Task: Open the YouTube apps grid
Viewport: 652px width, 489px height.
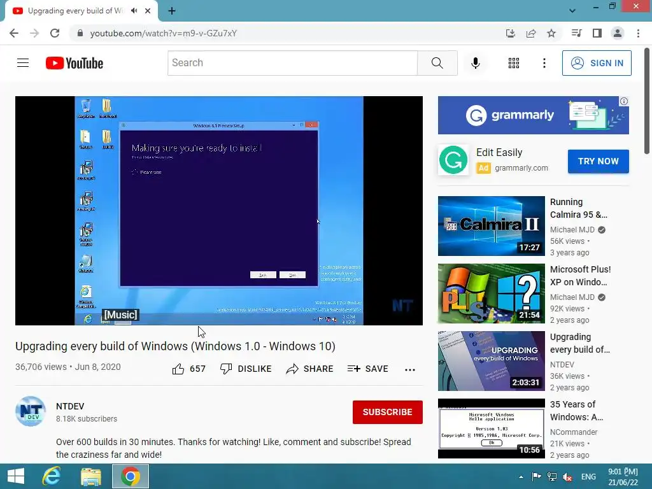Action: tap(514, 63)
